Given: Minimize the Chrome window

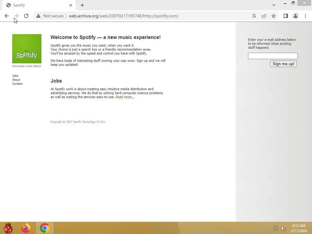Looking at the screenshot, I should click(x=285, y=3).
